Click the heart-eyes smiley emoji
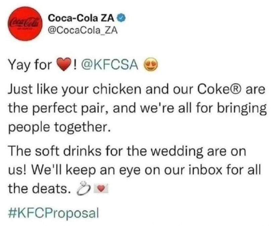Screen dimensions: 278x226 (149, 64)
